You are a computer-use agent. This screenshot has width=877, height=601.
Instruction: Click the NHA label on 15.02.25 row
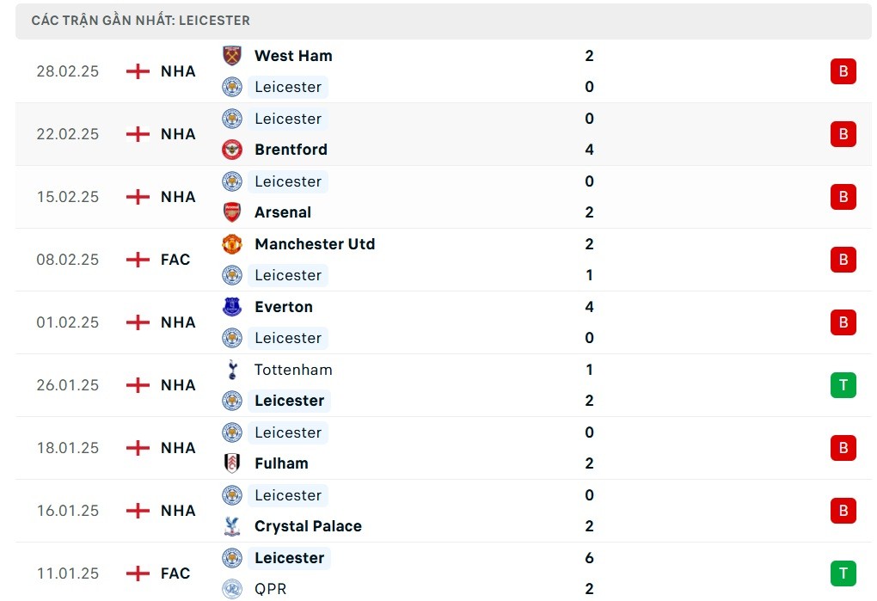pos(178,197)
